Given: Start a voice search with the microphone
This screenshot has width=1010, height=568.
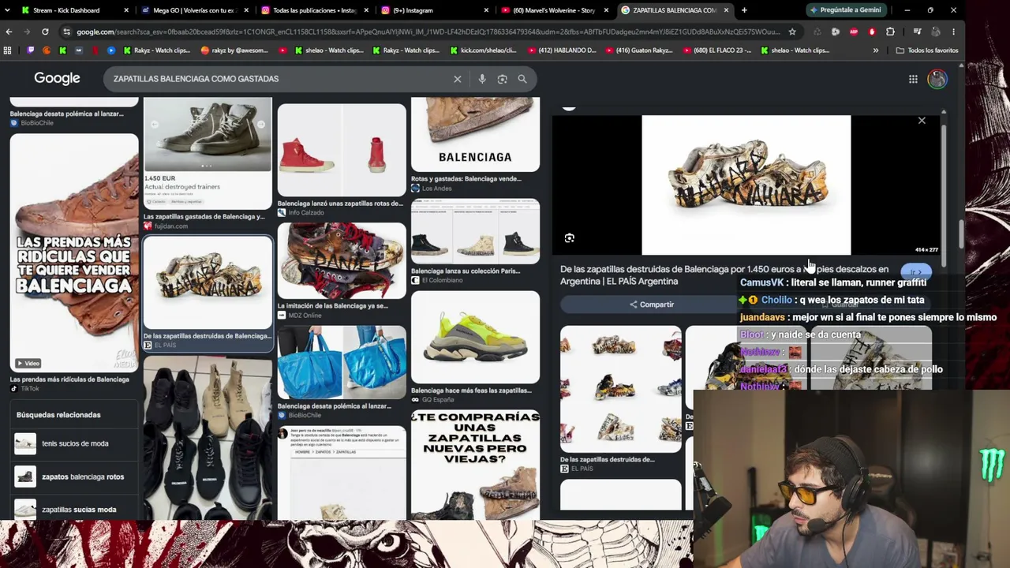Looking at the screenshot, I should pos(481,79).
